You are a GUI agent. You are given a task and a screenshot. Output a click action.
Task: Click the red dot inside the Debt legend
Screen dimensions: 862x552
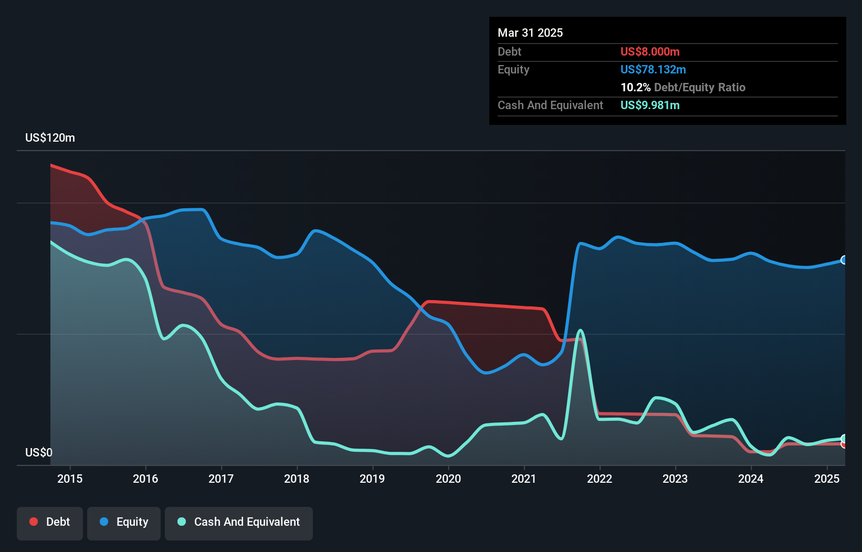pyautogui.click(x=33, y=522)
